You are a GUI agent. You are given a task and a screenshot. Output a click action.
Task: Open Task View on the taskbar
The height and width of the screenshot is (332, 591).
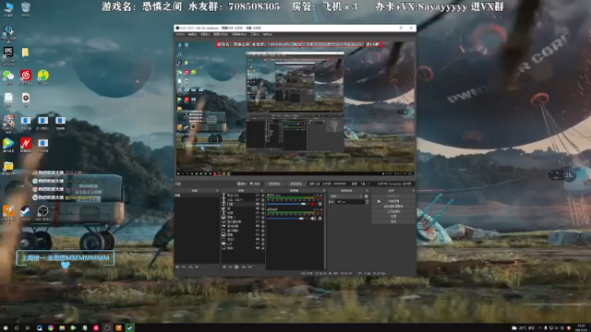28,328
